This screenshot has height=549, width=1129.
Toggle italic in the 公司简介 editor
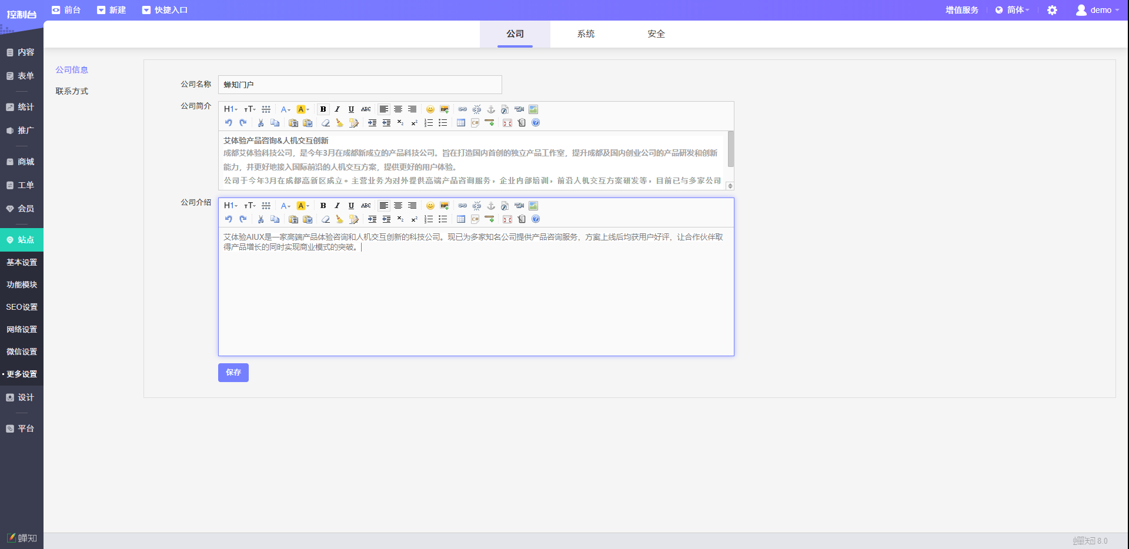click(337, 109)
